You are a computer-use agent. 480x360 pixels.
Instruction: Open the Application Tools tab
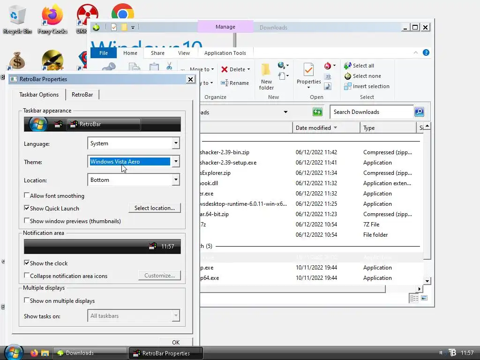[225, 53]
